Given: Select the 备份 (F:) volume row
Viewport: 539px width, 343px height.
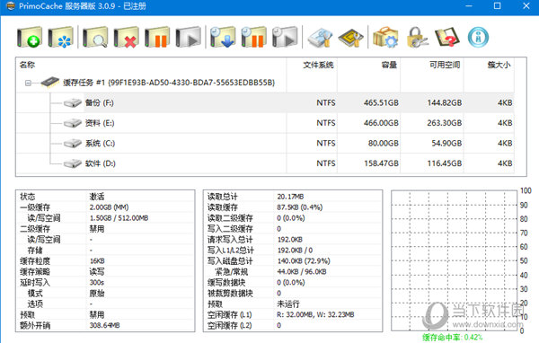Looking at the screenshot, I should (x=265, y=102).
